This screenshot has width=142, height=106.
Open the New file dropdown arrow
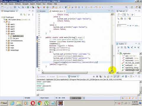[x=5, y=7]
